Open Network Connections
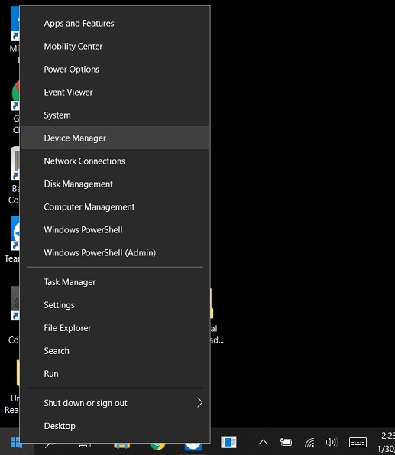395x455 pixels. point(115,161)
